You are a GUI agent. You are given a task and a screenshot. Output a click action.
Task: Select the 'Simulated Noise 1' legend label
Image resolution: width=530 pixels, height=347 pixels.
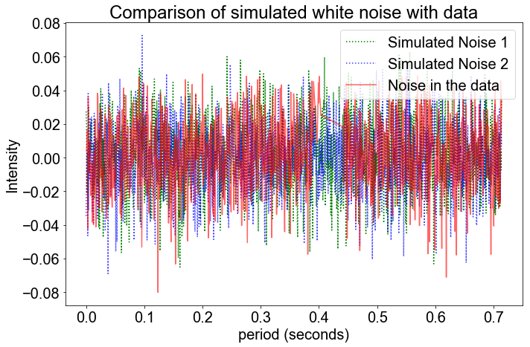coord(447,42)
